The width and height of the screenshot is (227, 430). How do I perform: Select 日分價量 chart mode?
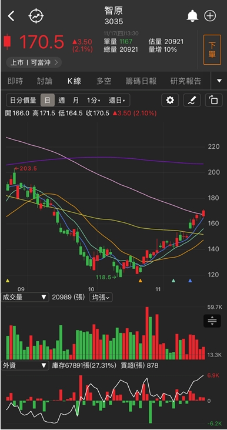point(24,101)
